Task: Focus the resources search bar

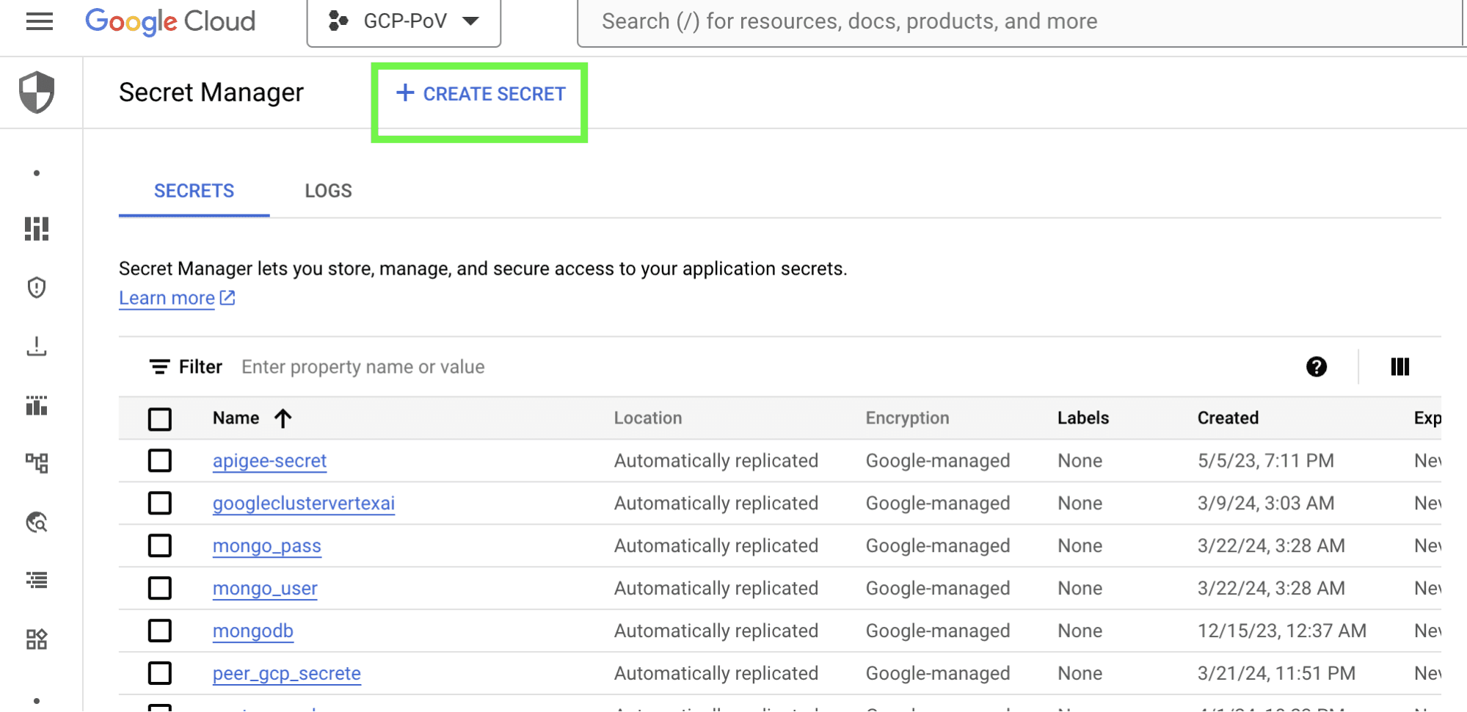Action: (x=1020, y=21)
